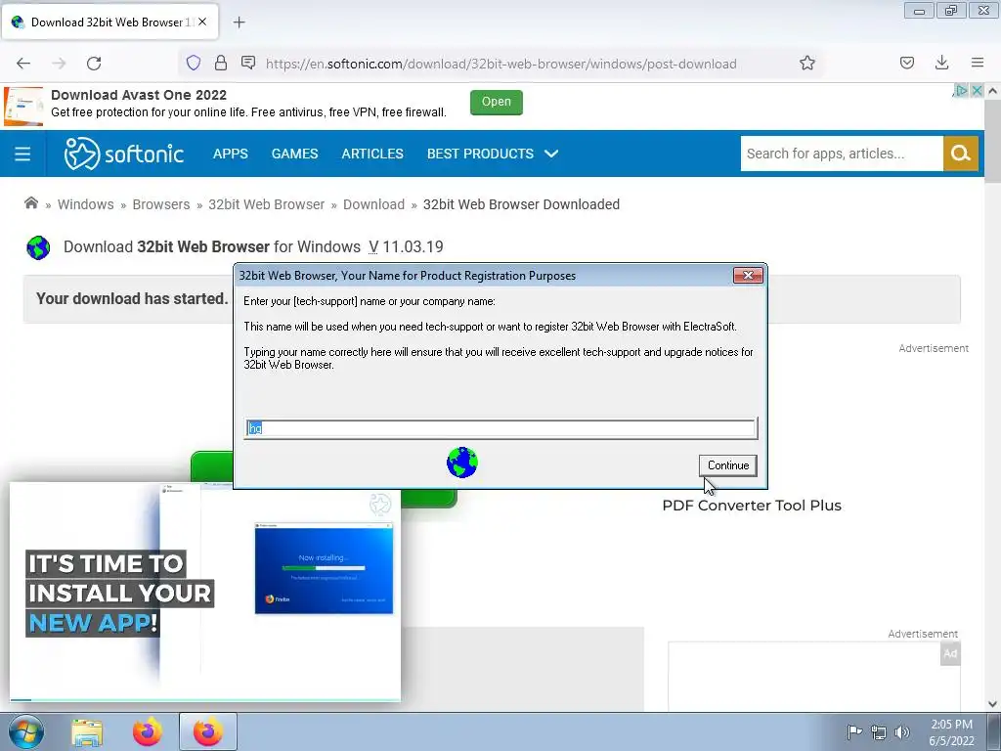Viewport: 1001px width, 751px height.
Task: Open the Pocket save icon
Action: [x=907, y=63]
